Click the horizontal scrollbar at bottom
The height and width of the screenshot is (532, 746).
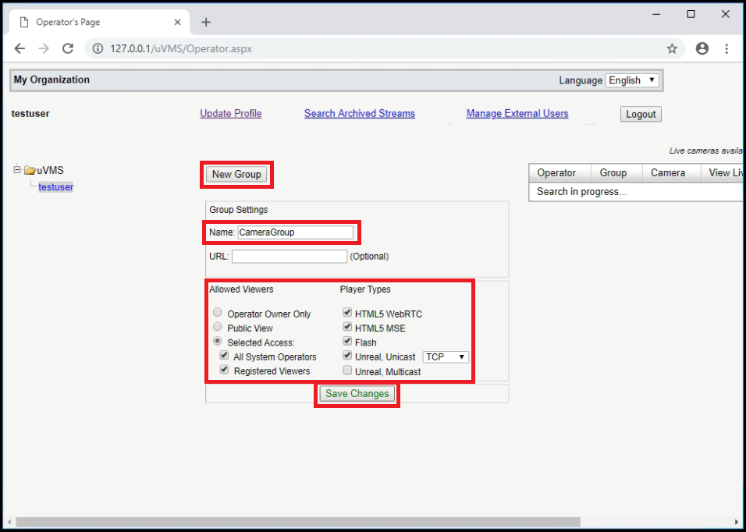click(x=298, y=522)
